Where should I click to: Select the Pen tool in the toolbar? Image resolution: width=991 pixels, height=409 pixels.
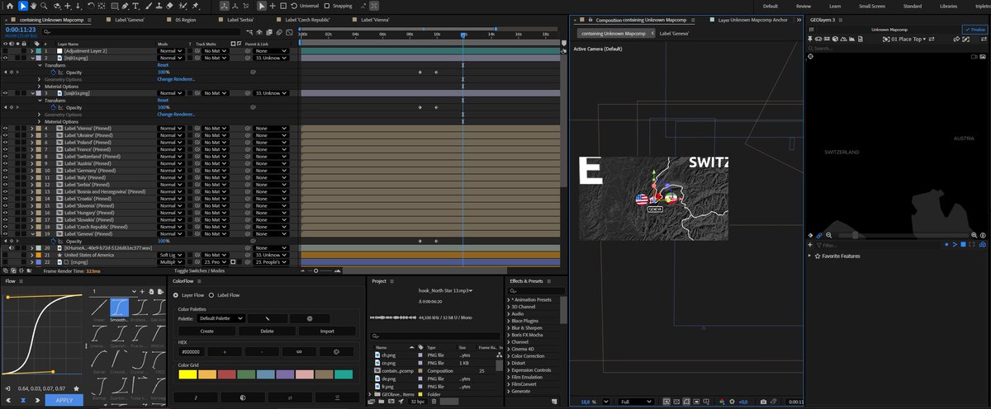point(125,6)
